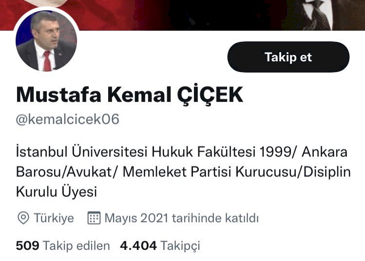Screen dimensions: 365x261
Task: Open the 509 Takip edilen list
Action: click(x=63, y=246)
